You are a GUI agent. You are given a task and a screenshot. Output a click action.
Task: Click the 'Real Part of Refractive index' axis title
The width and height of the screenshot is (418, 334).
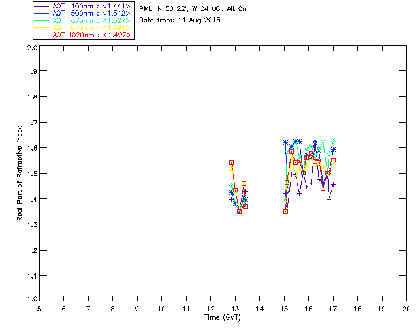click(20, 173)
